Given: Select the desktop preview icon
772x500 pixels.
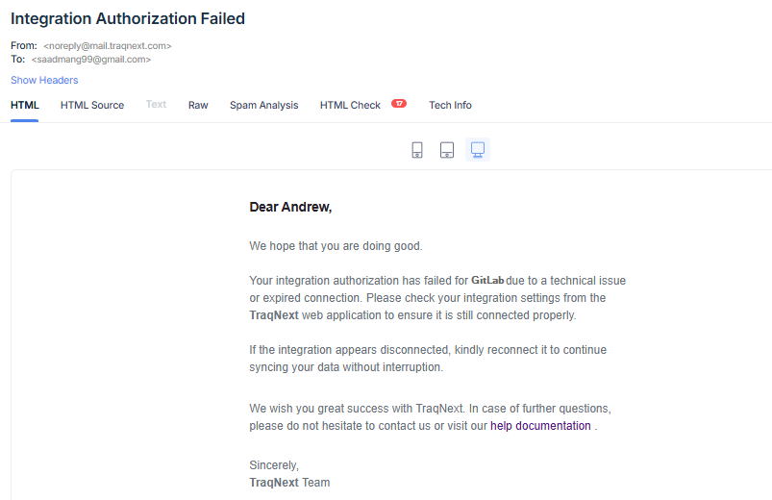Looking at the screenshot, I should [x=478, y=149].
